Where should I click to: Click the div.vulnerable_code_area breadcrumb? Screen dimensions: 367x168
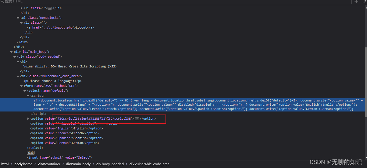coord(149,164)
